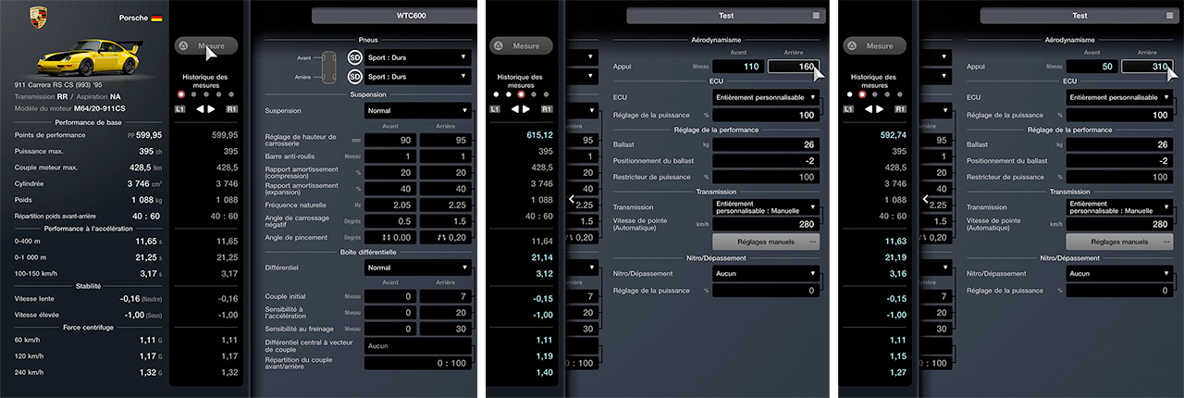Click the Répartition du couple 0 : 100 field
This screenshot has width=1184, height=398.
point(418,363)
